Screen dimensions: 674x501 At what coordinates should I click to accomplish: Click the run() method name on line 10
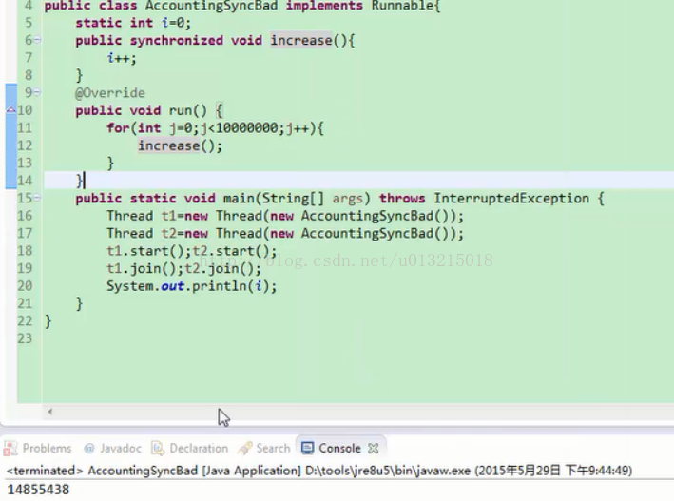coord(188,110)
